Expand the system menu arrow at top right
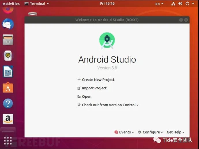The height and width of the screenshot is (149, 199). point(193,3)
